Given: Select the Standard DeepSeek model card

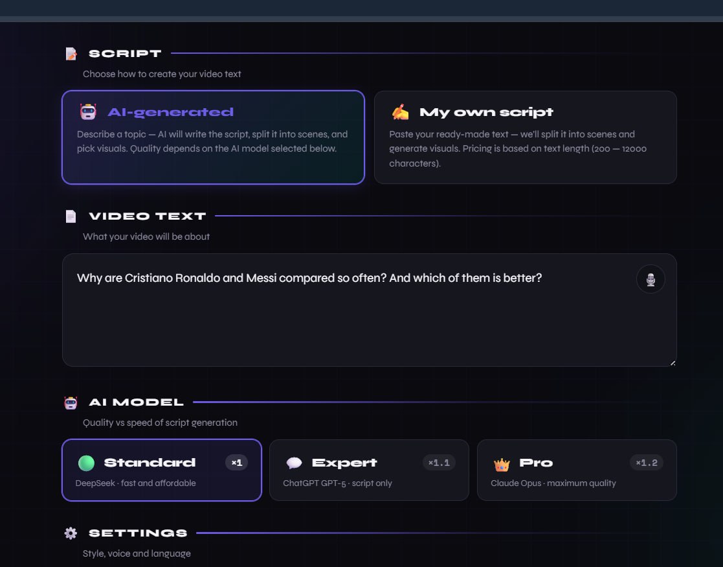Looking at the screenshot, I should click(162, 470).
